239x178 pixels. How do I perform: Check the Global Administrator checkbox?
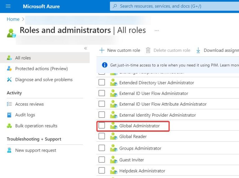[102, 126]
